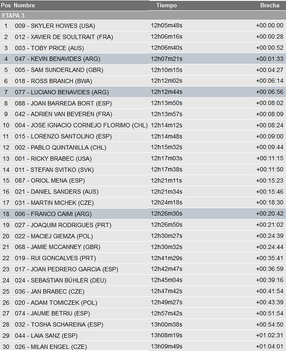Click Ricky Brabec's gap +00:11:15
Image resolution: width=286 pixels, height=351 pixels.
pyautogui.click(x=269, y=159)
